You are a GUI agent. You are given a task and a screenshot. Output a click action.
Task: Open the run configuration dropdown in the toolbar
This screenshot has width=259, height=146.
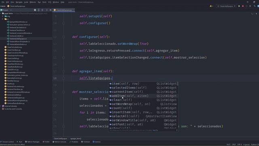coord(226,6)
